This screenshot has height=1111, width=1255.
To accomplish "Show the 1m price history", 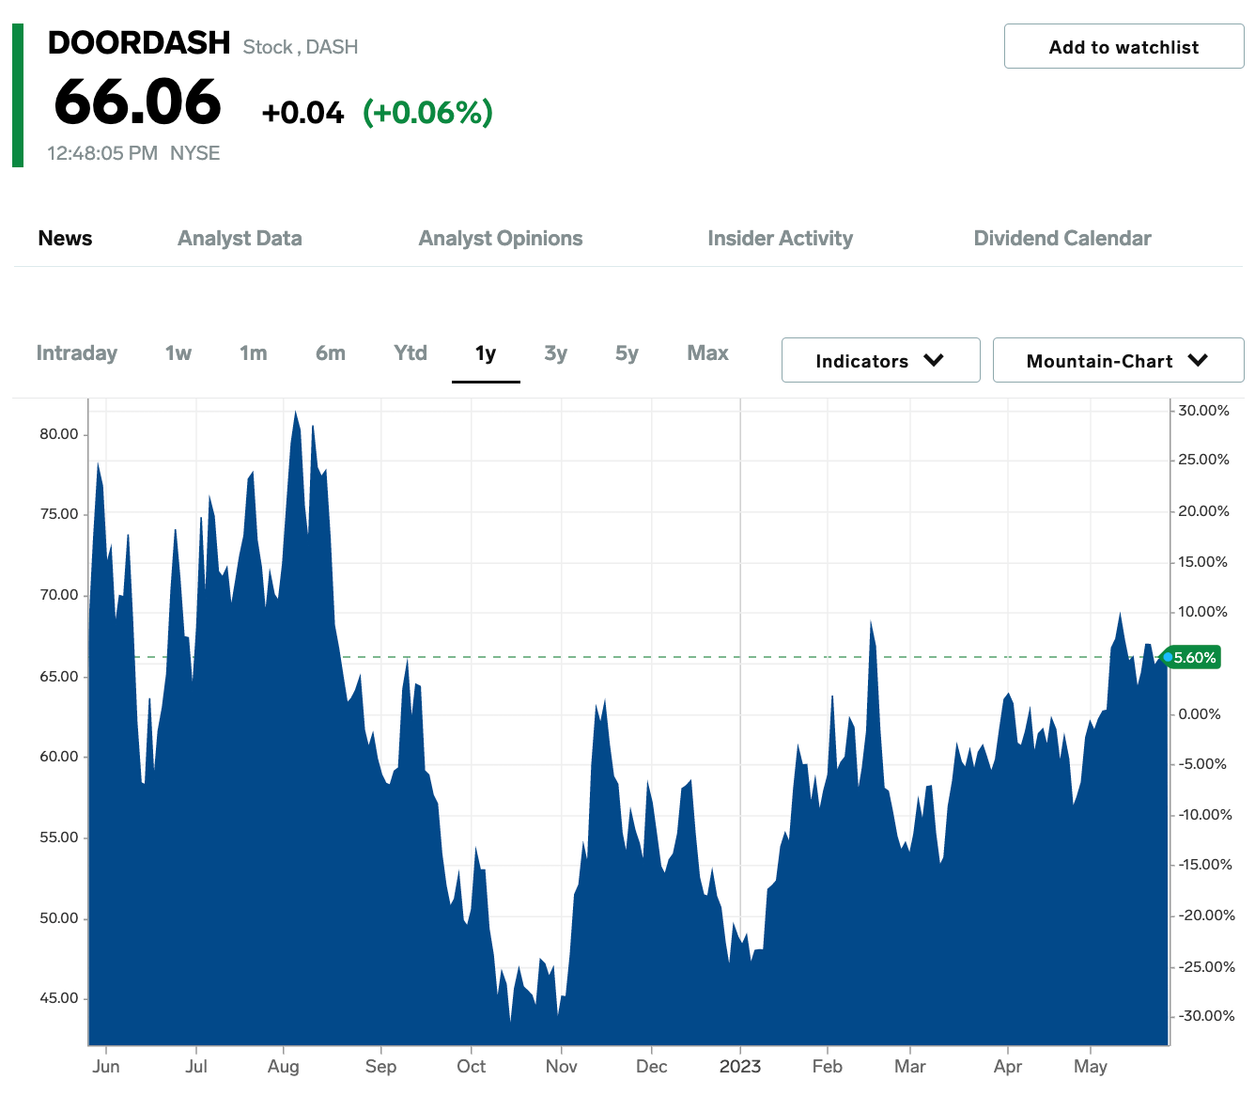I will click(x=252, y=353).
